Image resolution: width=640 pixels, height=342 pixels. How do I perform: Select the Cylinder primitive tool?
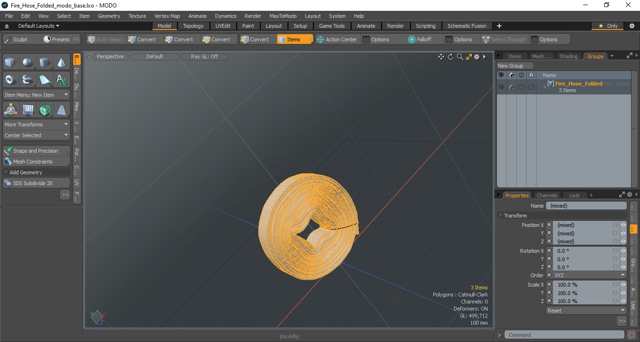[x=44, y=62]
